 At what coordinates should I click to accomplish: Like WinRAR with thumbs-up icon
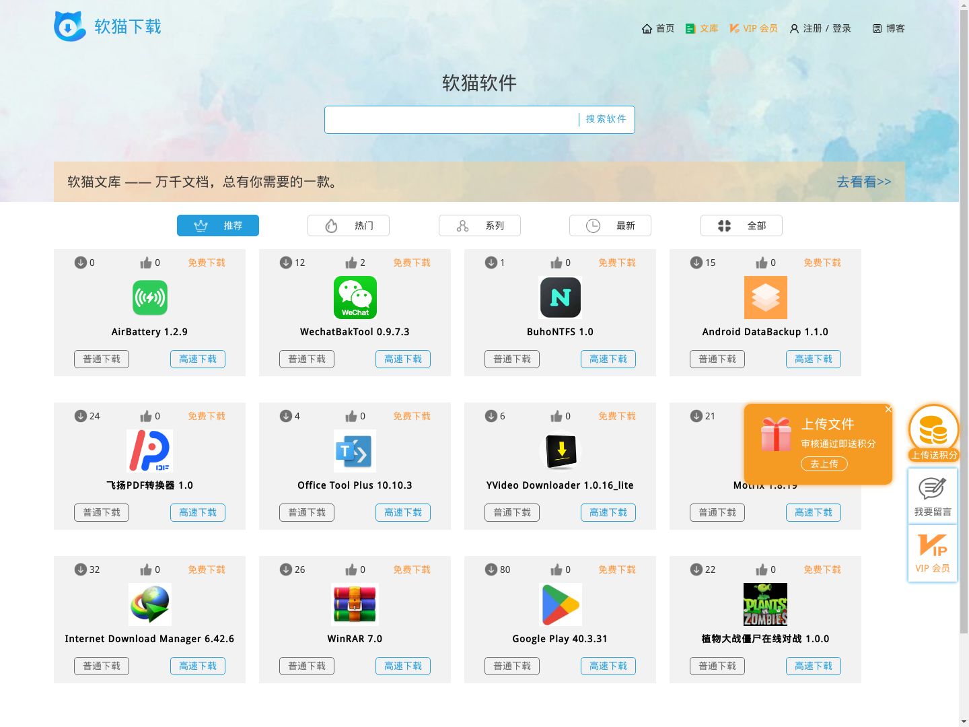click(x=351, y=569)
